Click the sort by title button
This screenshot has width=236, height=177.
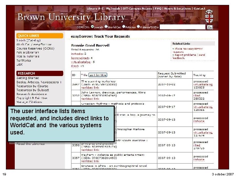point(98,75)
